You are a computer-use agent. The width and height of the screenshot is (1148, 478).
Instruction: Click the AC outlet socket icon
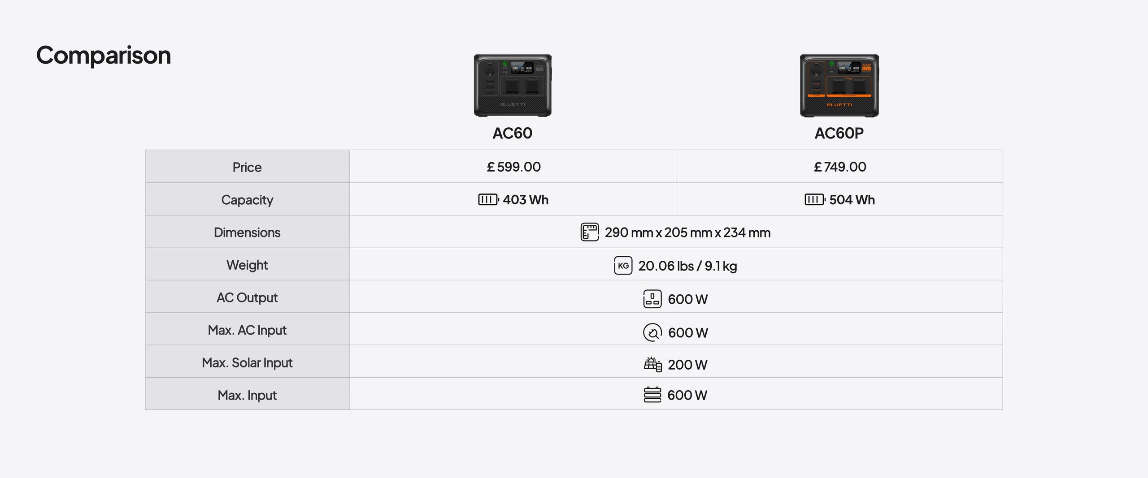[x=652, y=299]
